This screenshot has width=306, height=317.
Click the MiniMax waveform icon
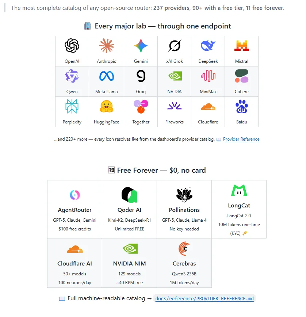(208, 76)
